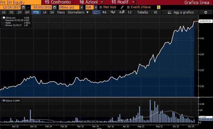Screen dimensions: 213x129
Task: Expand the 97) Modif dropdown arrow
Action: [134, 2]
